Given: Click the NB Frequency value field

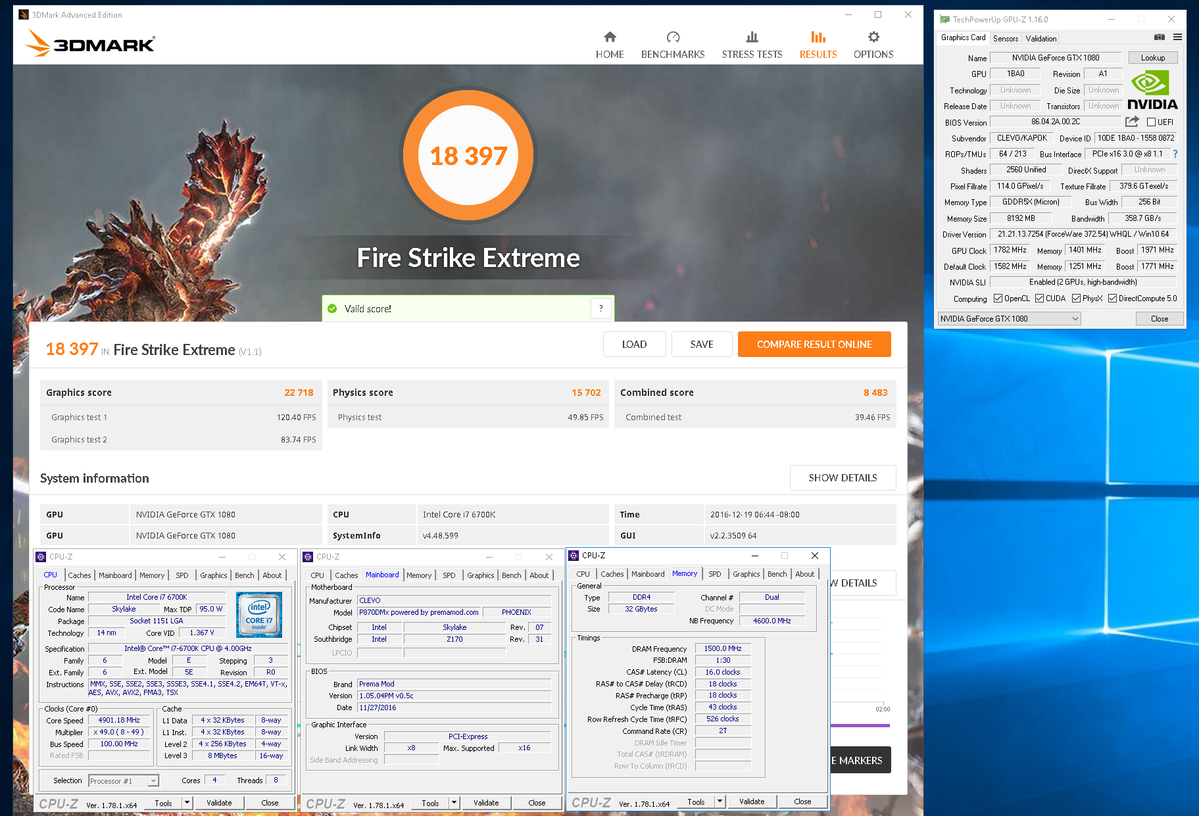Looking at the screenshot, I should 771,621.
